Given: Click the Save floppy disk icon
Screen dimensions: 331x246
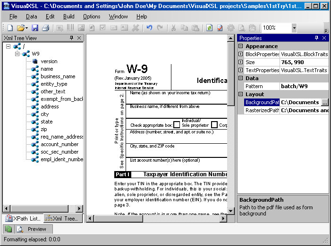Looking at the screenshot, I should coord(35,28).
